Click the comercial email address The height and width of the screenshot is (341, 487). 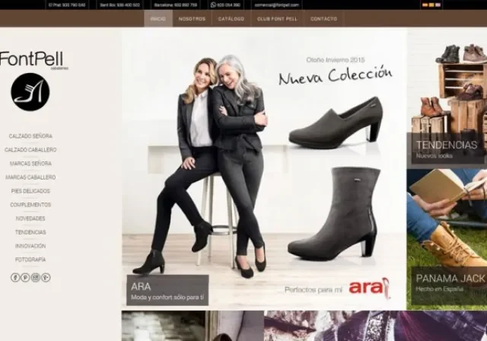pyautogui.click(x=276, y=5)
